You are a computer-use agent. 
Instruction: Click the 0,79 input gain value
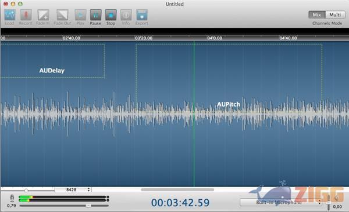12,206
